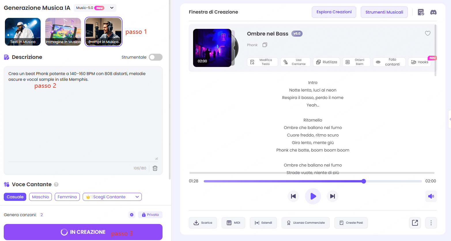Viewport: 451px width, 241px height.
Task: Copy the Phonk genre tag
Action: point(264,45)
